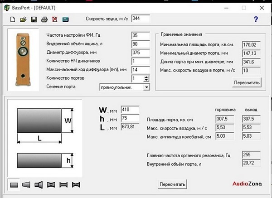The width and height of the screenshot is (272, 198).
Task: Edit the h port height field
Action: click(130, 118)
